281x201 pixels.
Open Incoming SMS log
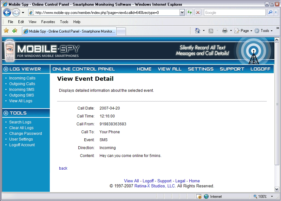click(22, 90)
